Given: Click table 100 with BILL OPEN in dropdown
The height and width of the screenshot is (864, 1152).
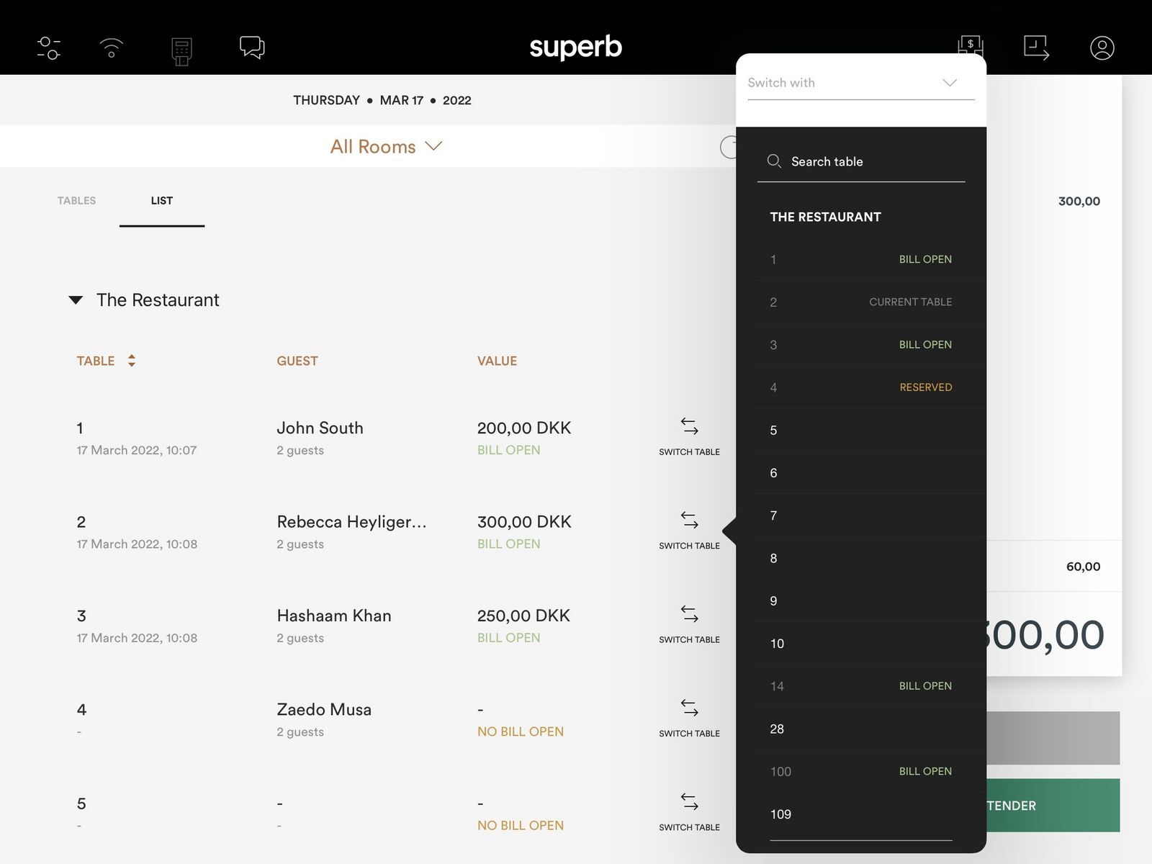Looking at the screenshot, I should [860, 772].
